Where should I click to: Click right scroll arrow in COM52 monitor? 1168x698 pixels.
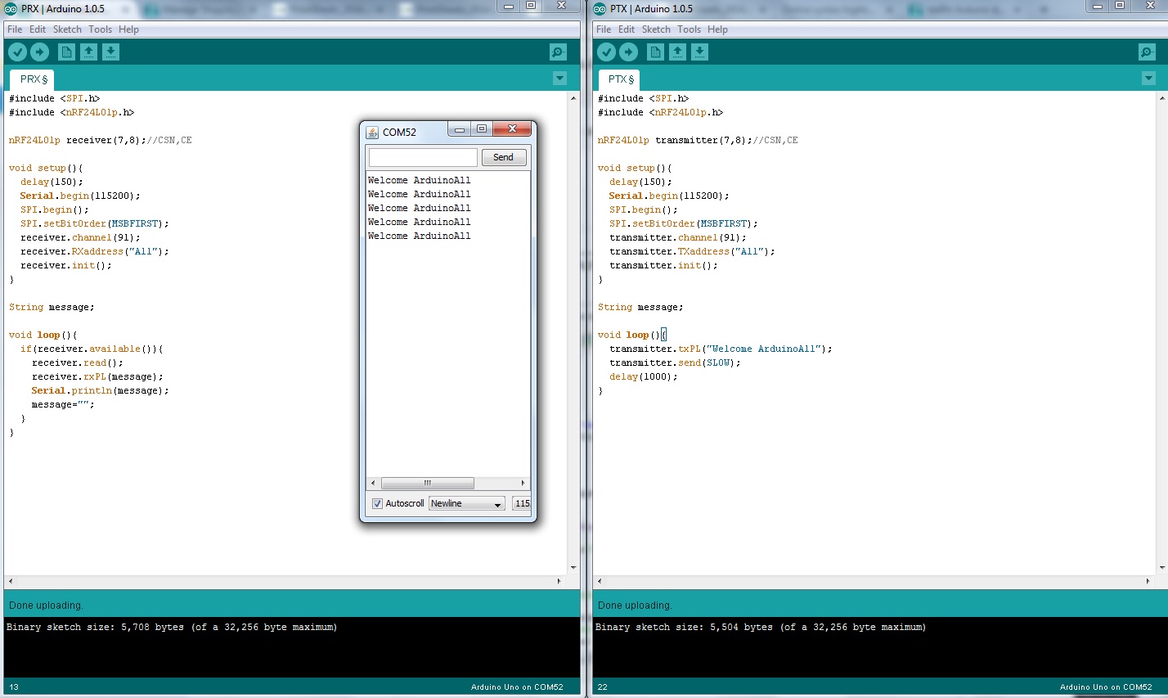pyautogui.click(x=523, y=483)
